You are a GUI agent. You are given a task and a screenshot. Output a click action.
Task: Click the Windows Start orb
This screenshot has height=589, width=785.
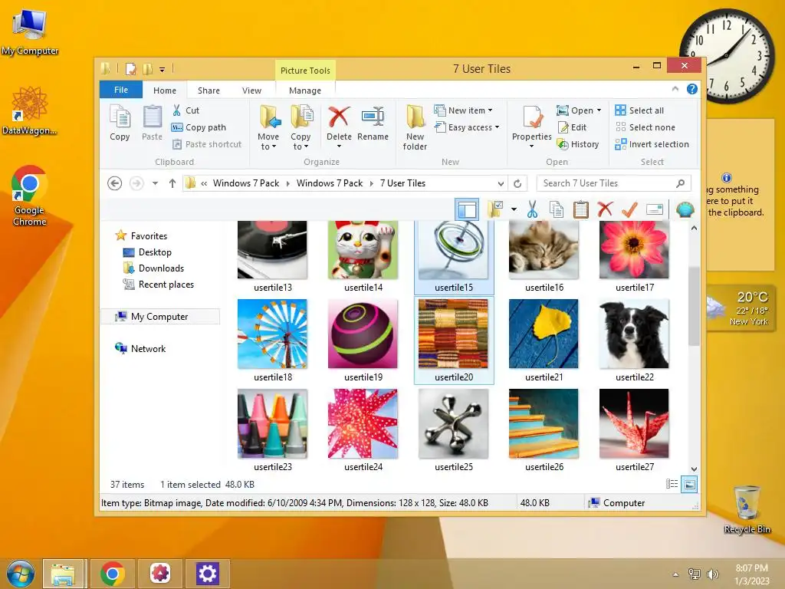(x=21, y=574)
